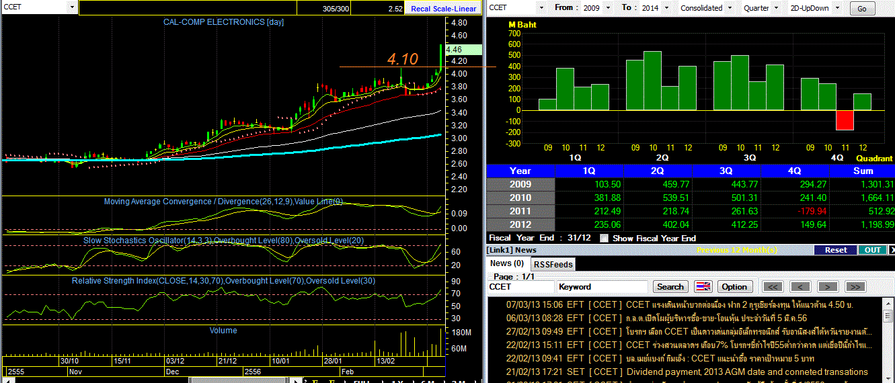Select the 2011 row header
Image resolution: width=895 pixels, height=383 pixels.
coord(520,211)
